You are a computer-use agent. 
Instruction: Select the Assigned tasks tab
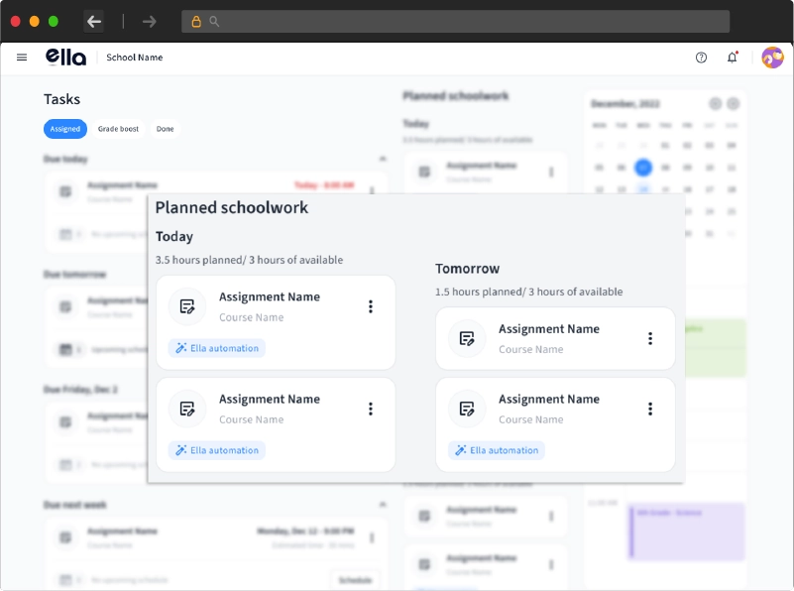coord(65,129)
